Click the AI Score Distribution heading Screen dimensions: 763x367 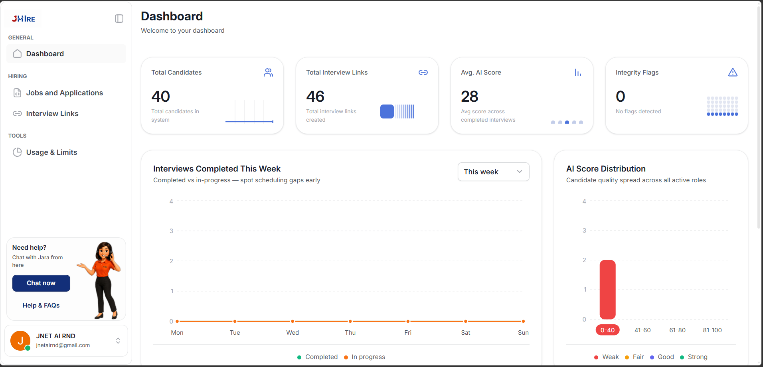tap(606, 169)
